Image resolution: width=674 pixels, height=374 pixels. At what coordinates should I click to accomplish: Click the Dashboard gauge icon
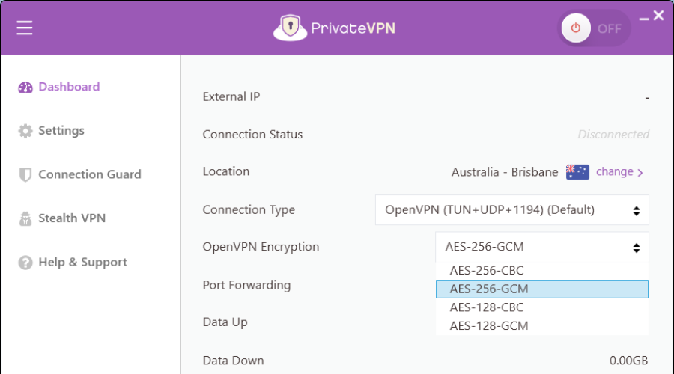coord(25,88)
